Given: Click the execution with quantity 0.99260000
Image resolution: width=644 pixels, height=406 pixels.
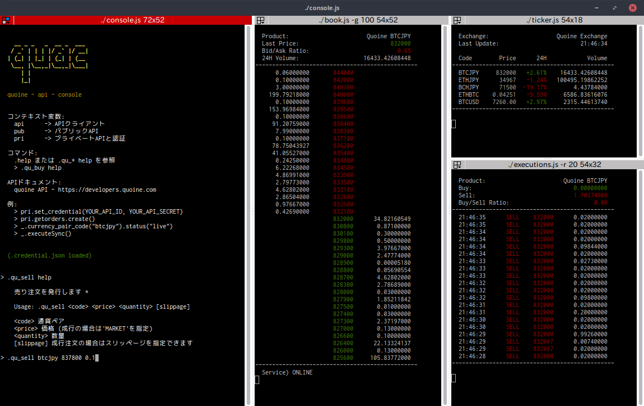Looking at the screenshot, I should [x=532, y=334].
